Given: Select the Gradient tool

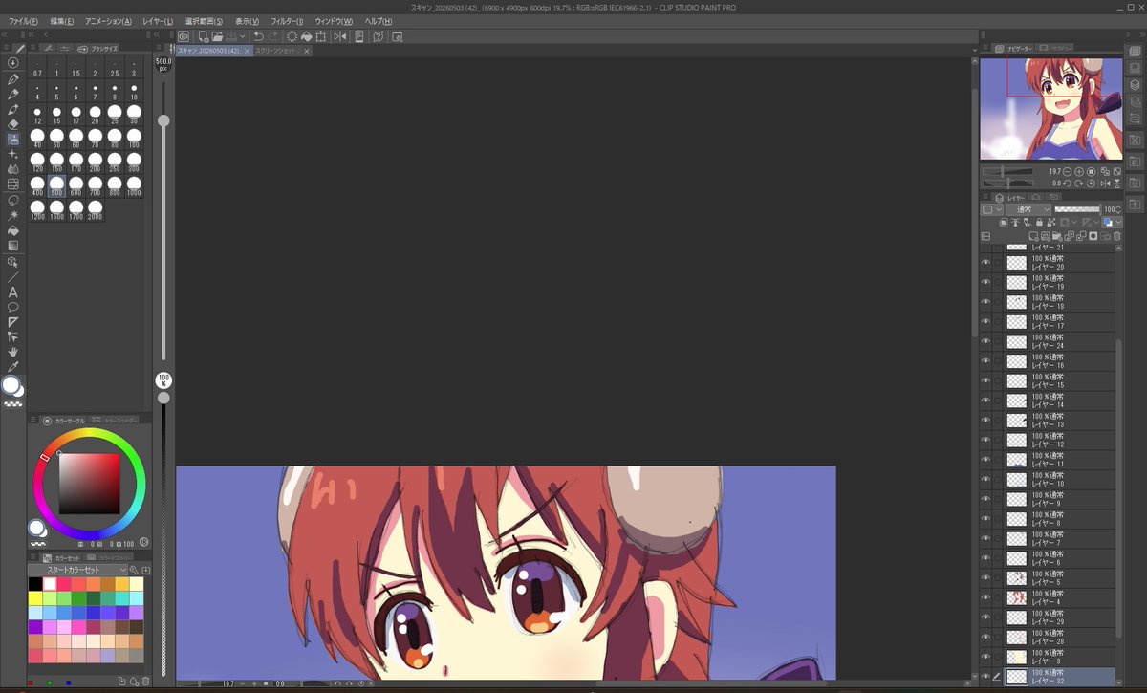Looking at the screenshot, I should tap(13, 246).
